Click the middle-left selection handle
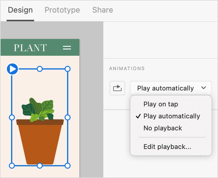 point(12,117)
